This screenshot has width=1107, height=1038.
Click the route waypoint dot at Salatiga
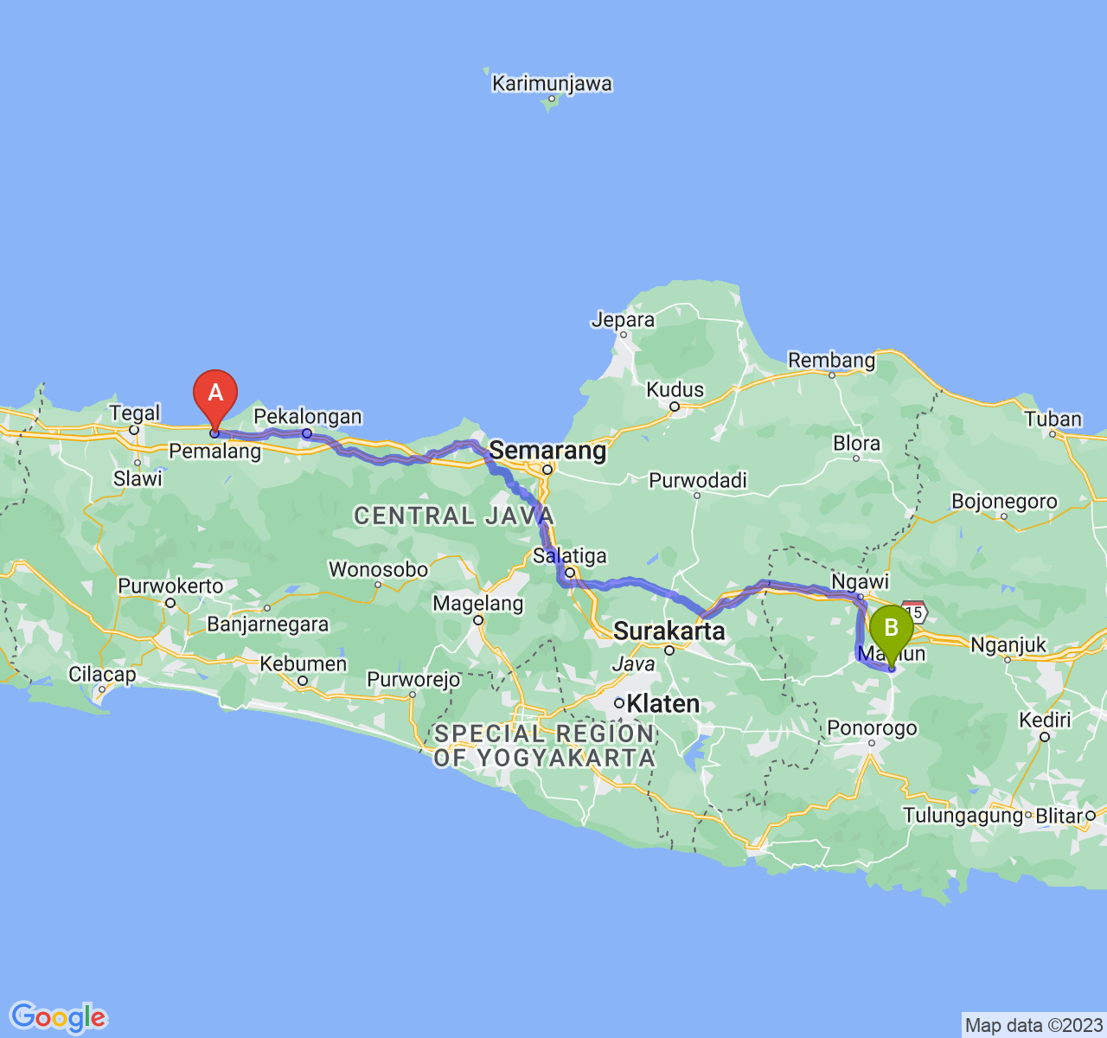[570, 573]
